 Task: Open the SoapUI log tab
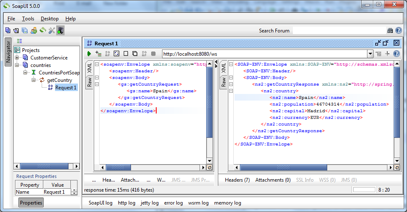click(x=100, y=203)
